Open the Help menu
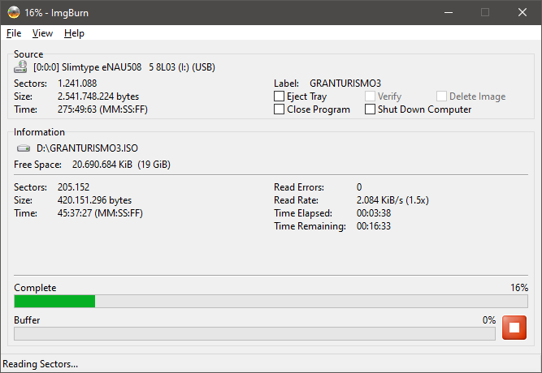Screen dimensions: 542x373 (74, 33)
